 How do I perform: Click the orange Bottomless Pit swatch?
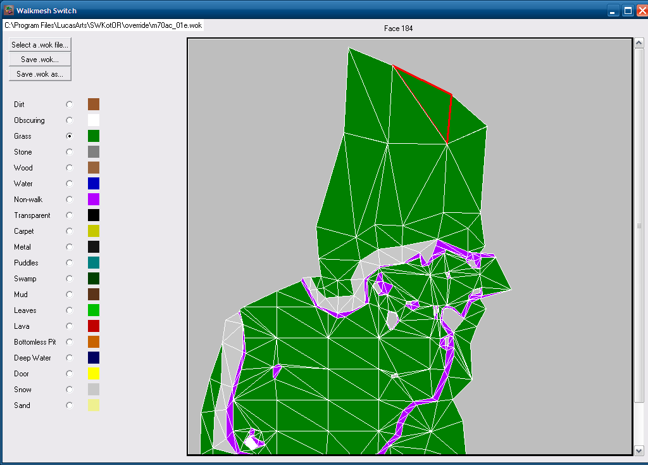pyautogui.click(x=94, y=342)
